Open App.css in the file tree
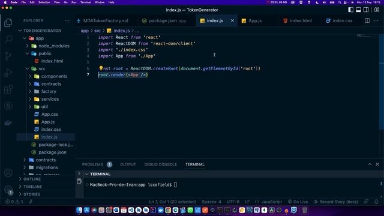The image size is (384, 216). point(49,114)
